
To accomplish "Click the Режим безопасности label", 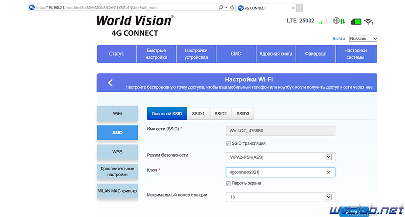I will coord(168,155).
